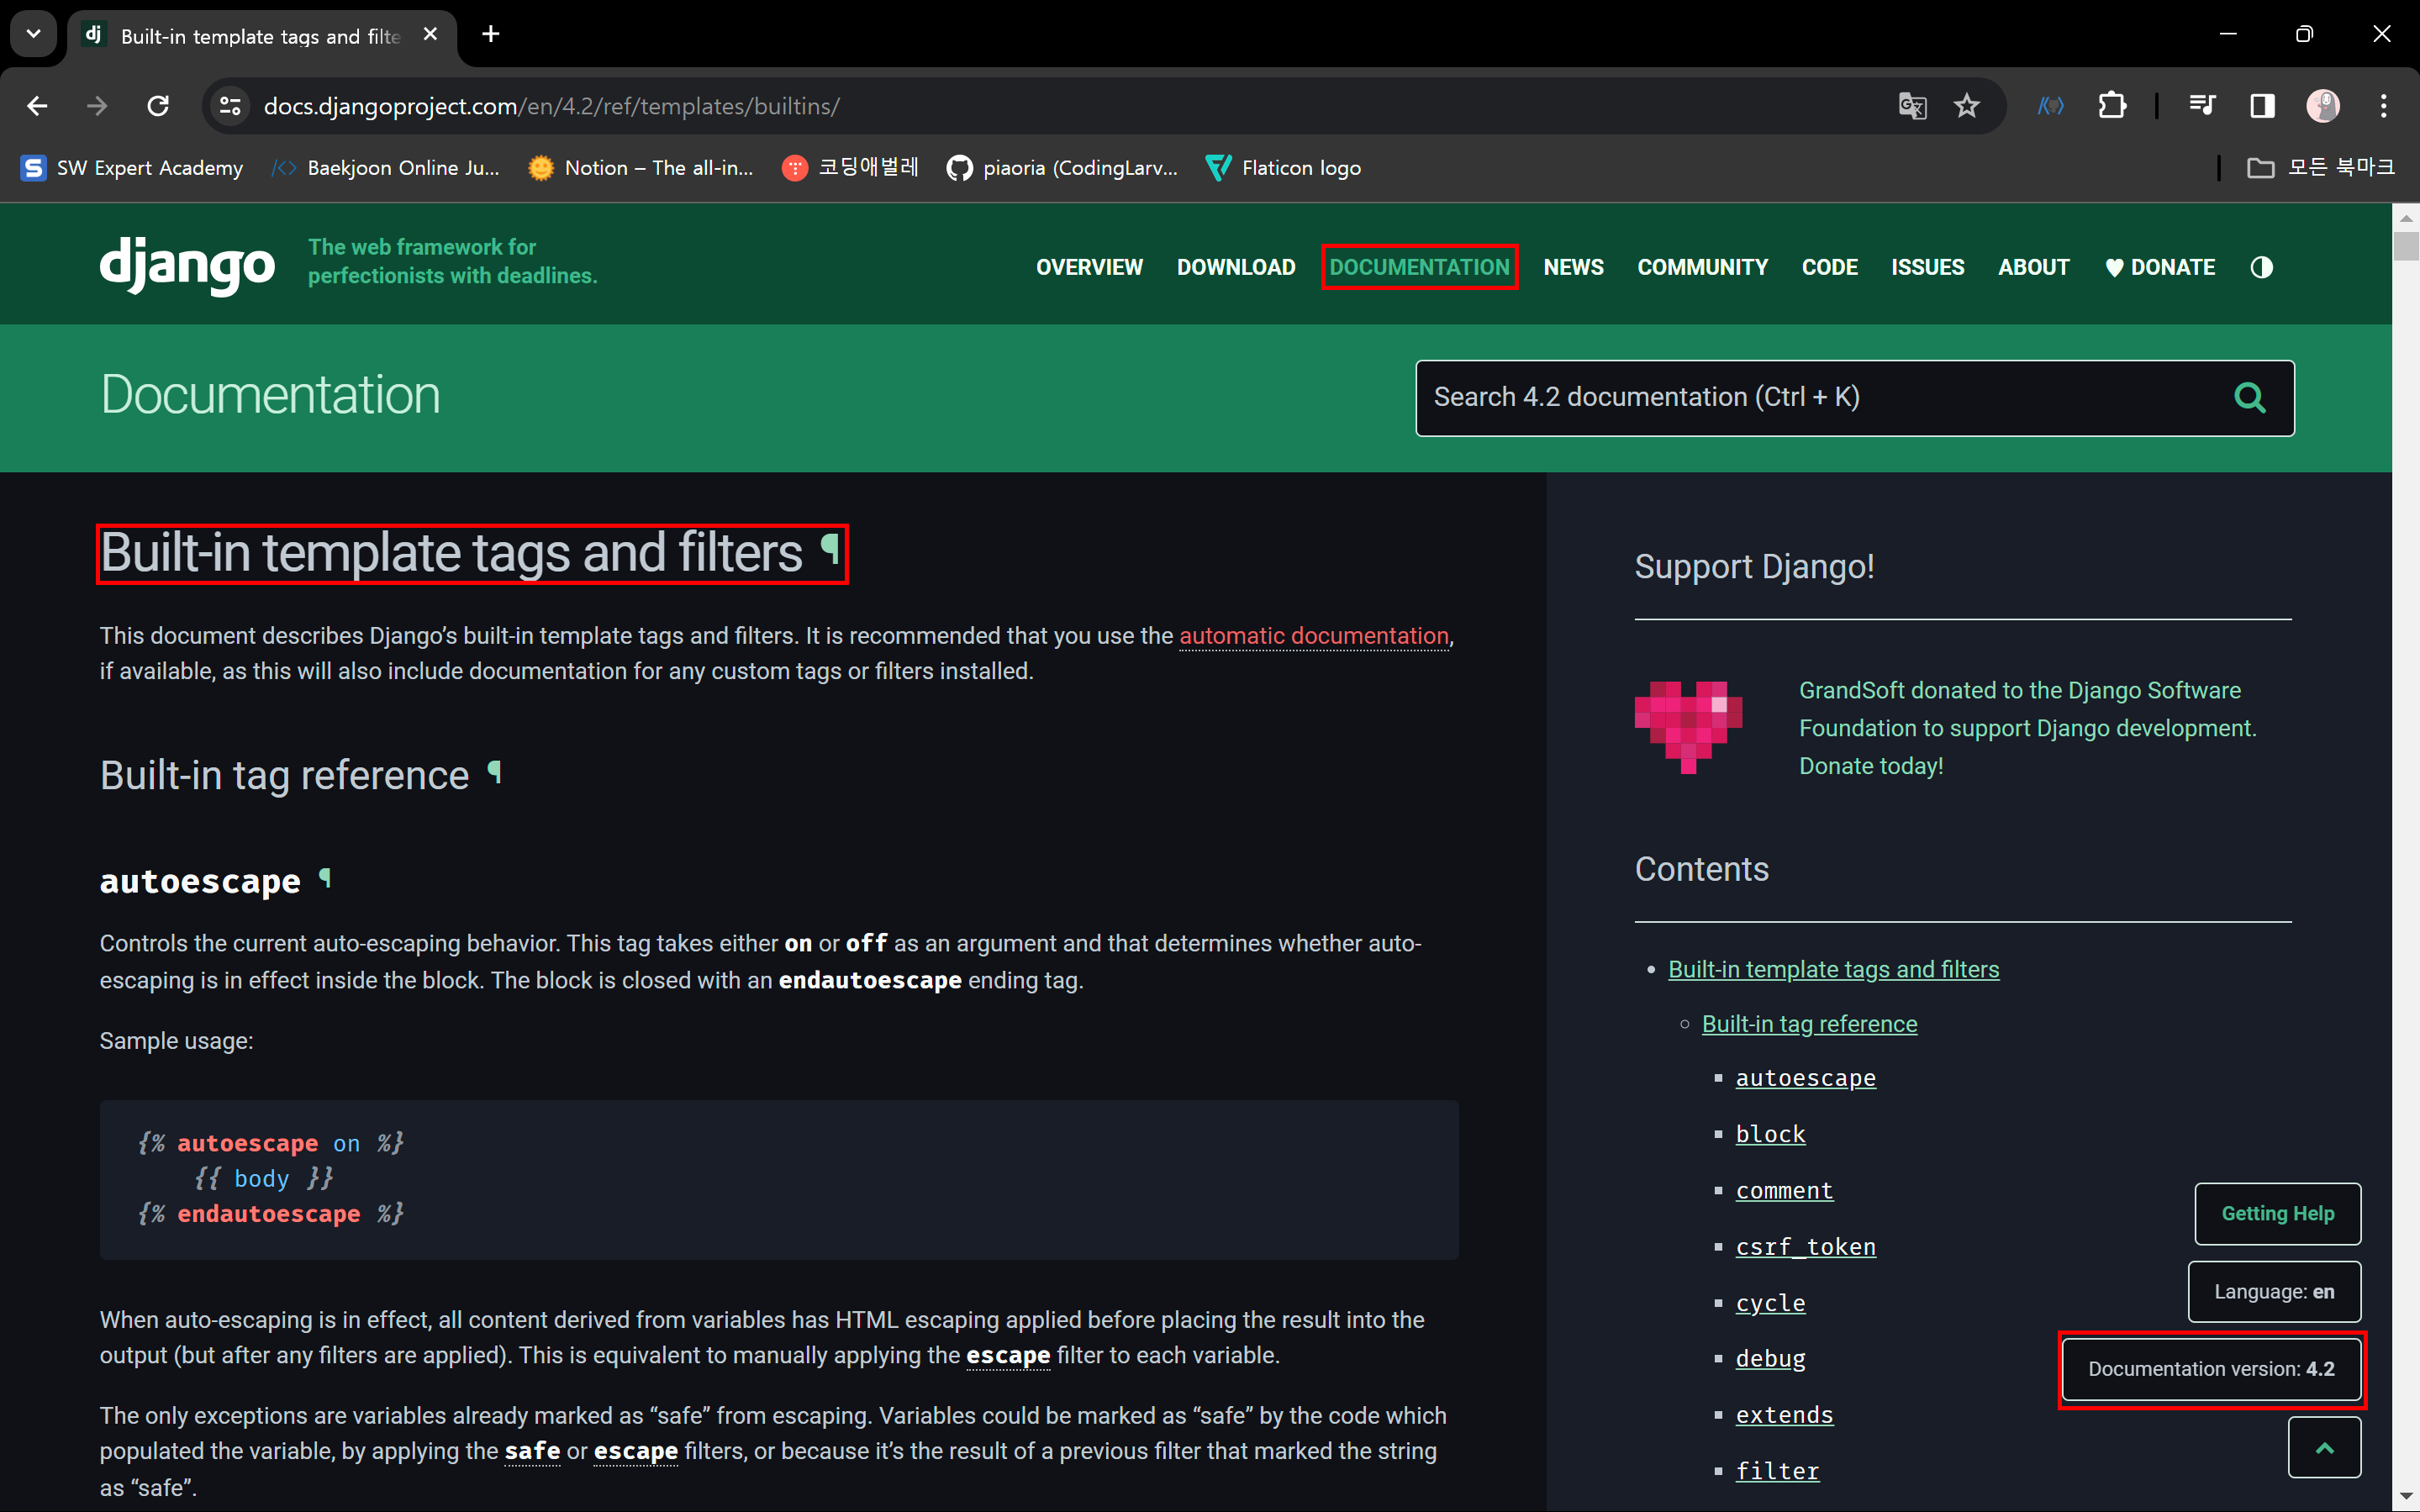Focus the Search 4.2 documentation field
This screenshot has width=2420, height=1512.
[x=1800, y=398]
